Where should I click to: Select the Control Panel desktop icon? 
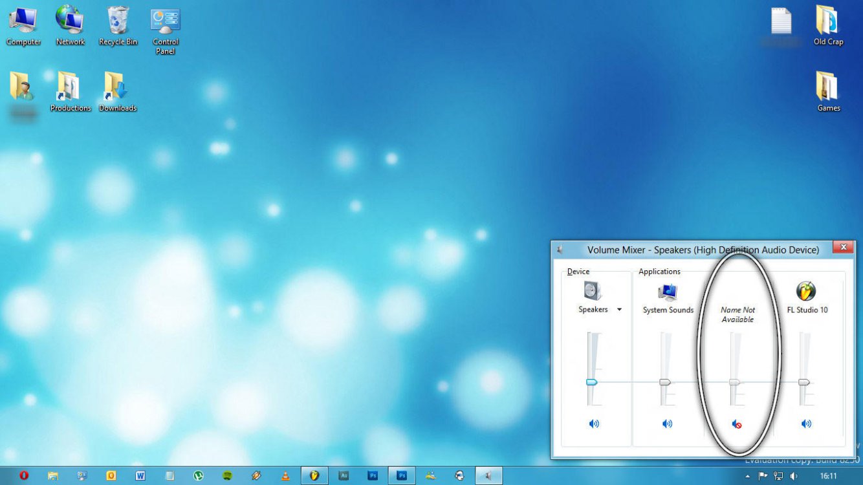click(x=166, y=32)
